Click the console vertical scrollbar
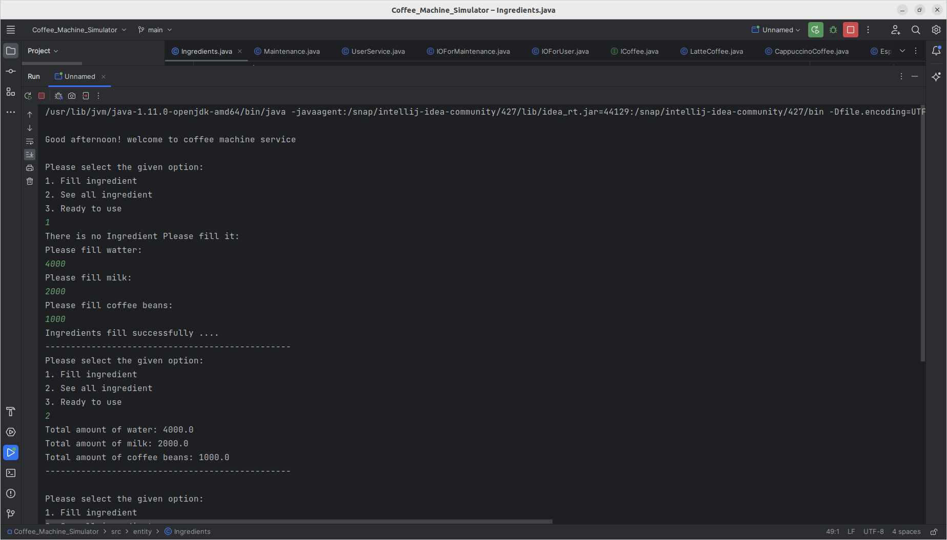Viewport: 947px width, 540px height. pyautogui.click(x=923, y=234)
